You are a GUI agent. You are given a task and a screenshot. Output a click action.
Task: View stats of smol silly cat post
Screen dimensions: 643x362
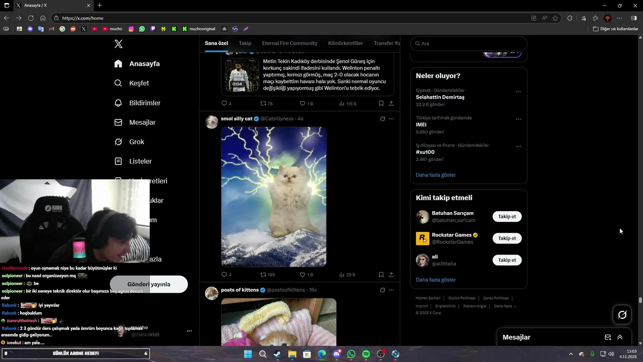(x=347, y=275)
